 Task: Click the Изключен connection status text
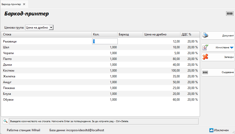coord(221,130)
